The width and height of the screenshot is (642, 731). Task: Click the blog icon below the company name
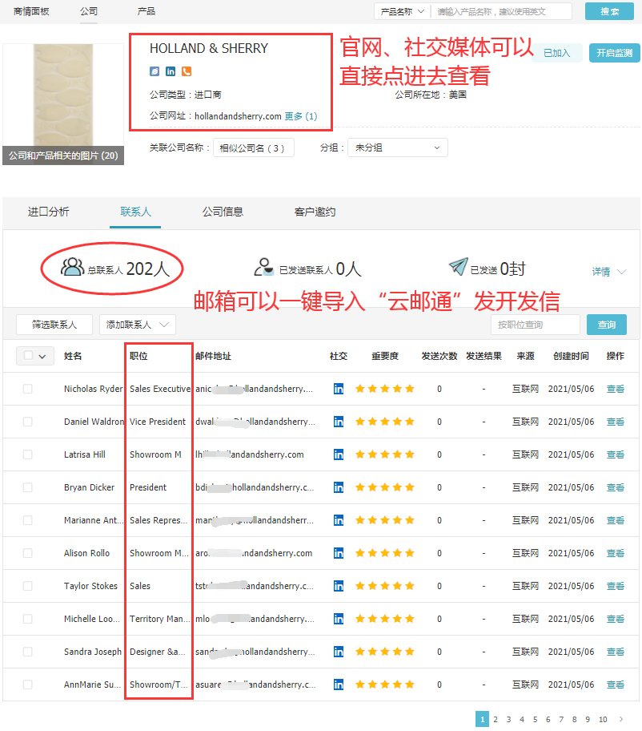pos(154,71)
